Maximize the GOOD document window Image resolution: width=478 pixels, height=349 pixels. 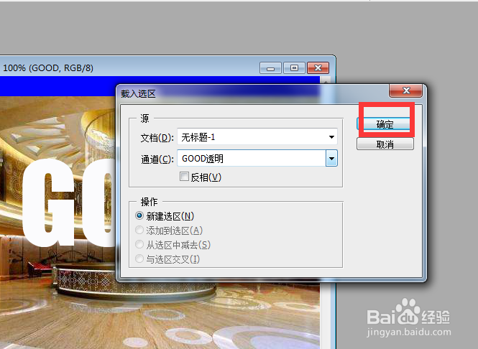(294, 68)
